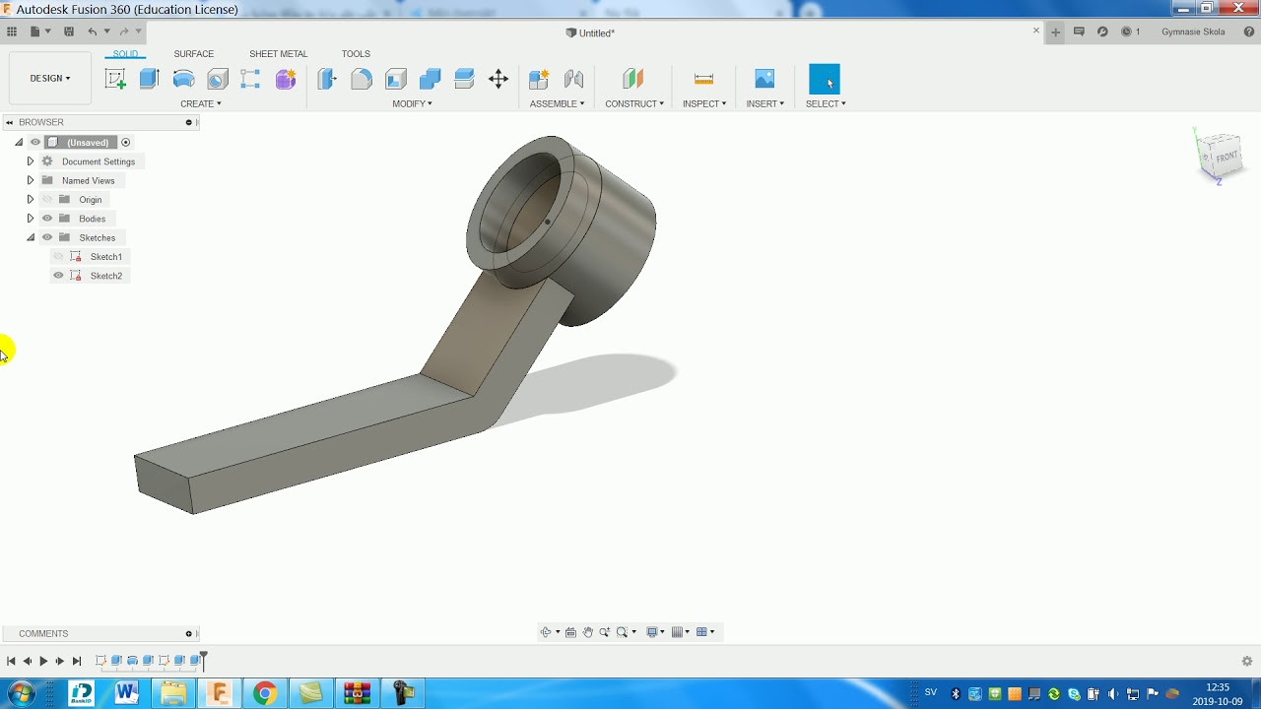Click the timeline Play button
The width and height of the screenshot is (1261, 709).
point(43,661)
